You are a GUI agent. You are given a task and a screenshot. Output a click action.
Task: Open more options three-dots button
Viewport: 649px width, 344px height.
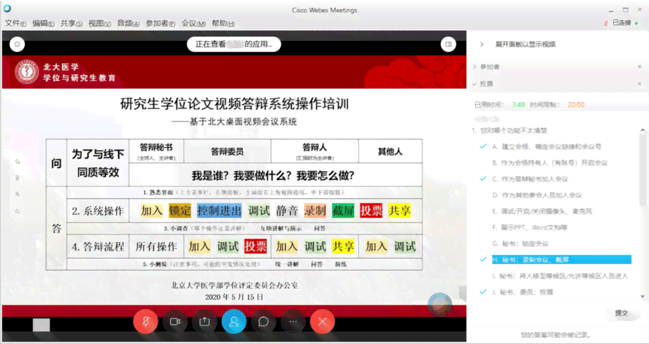(x=293, y=321)
